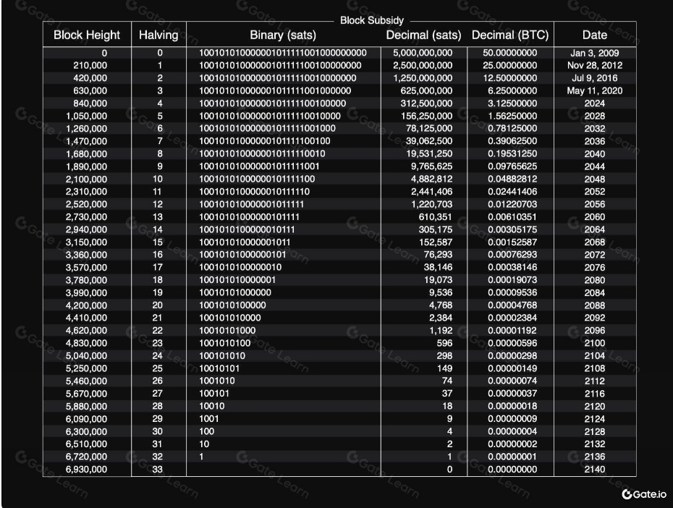The width and height of the screenshot is (673, 508).
Task: Select the 0.00001192 BTC value
Action: [x=512, y=331]
